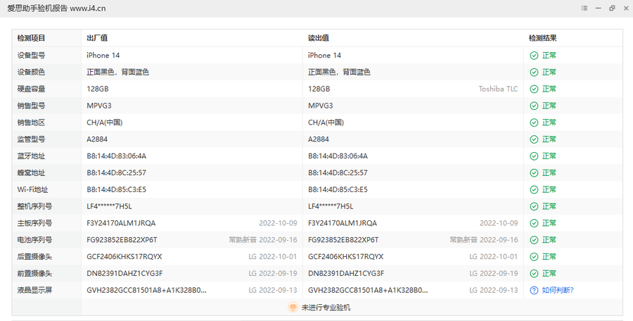
Task: Click green check icon in 后置摄像头 row
Action: [x=534, y=257]
